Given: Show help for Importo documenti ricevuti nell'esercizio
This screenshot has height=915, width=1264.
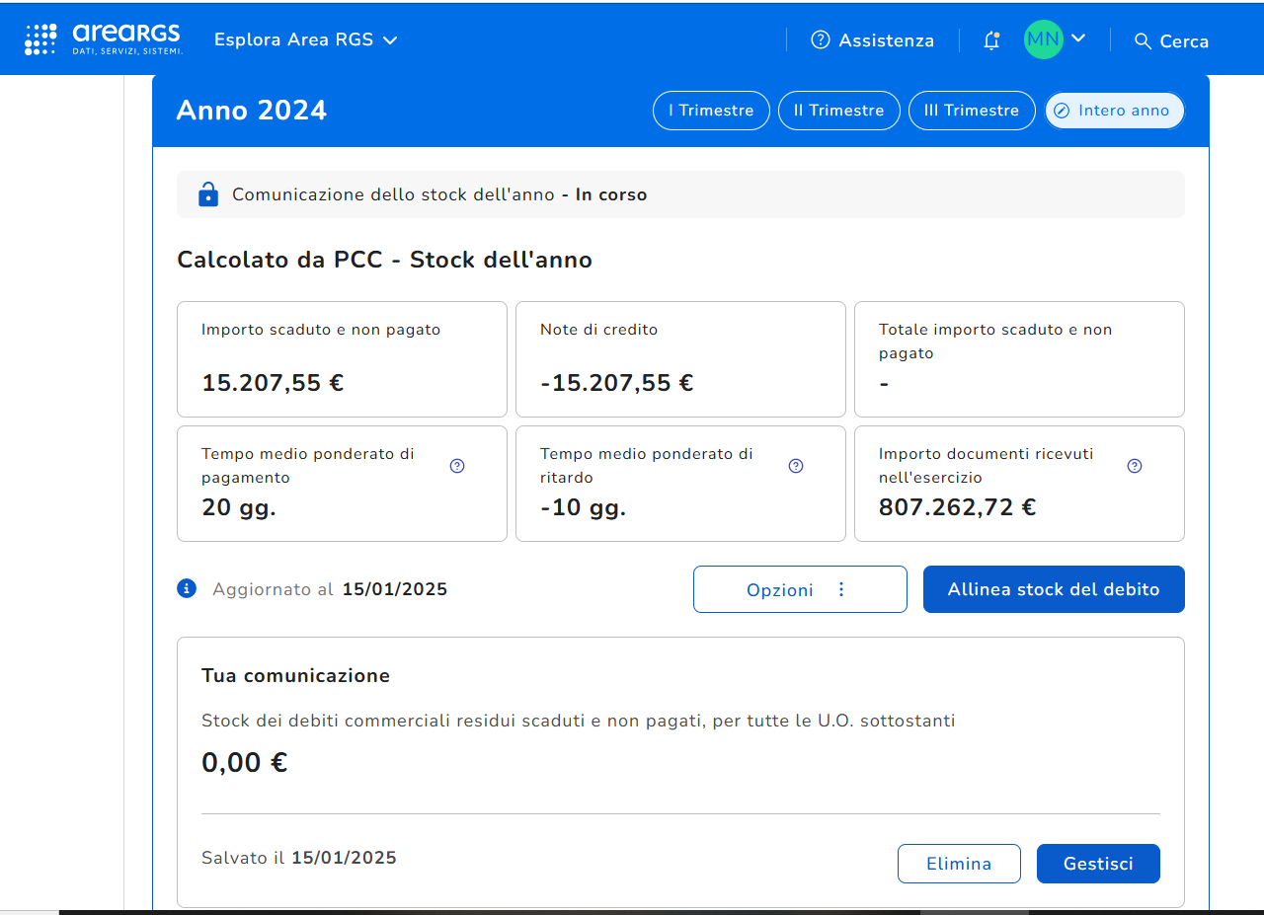Looking at the screenshot, I should pyautogui.click(x=1135, y=466).
